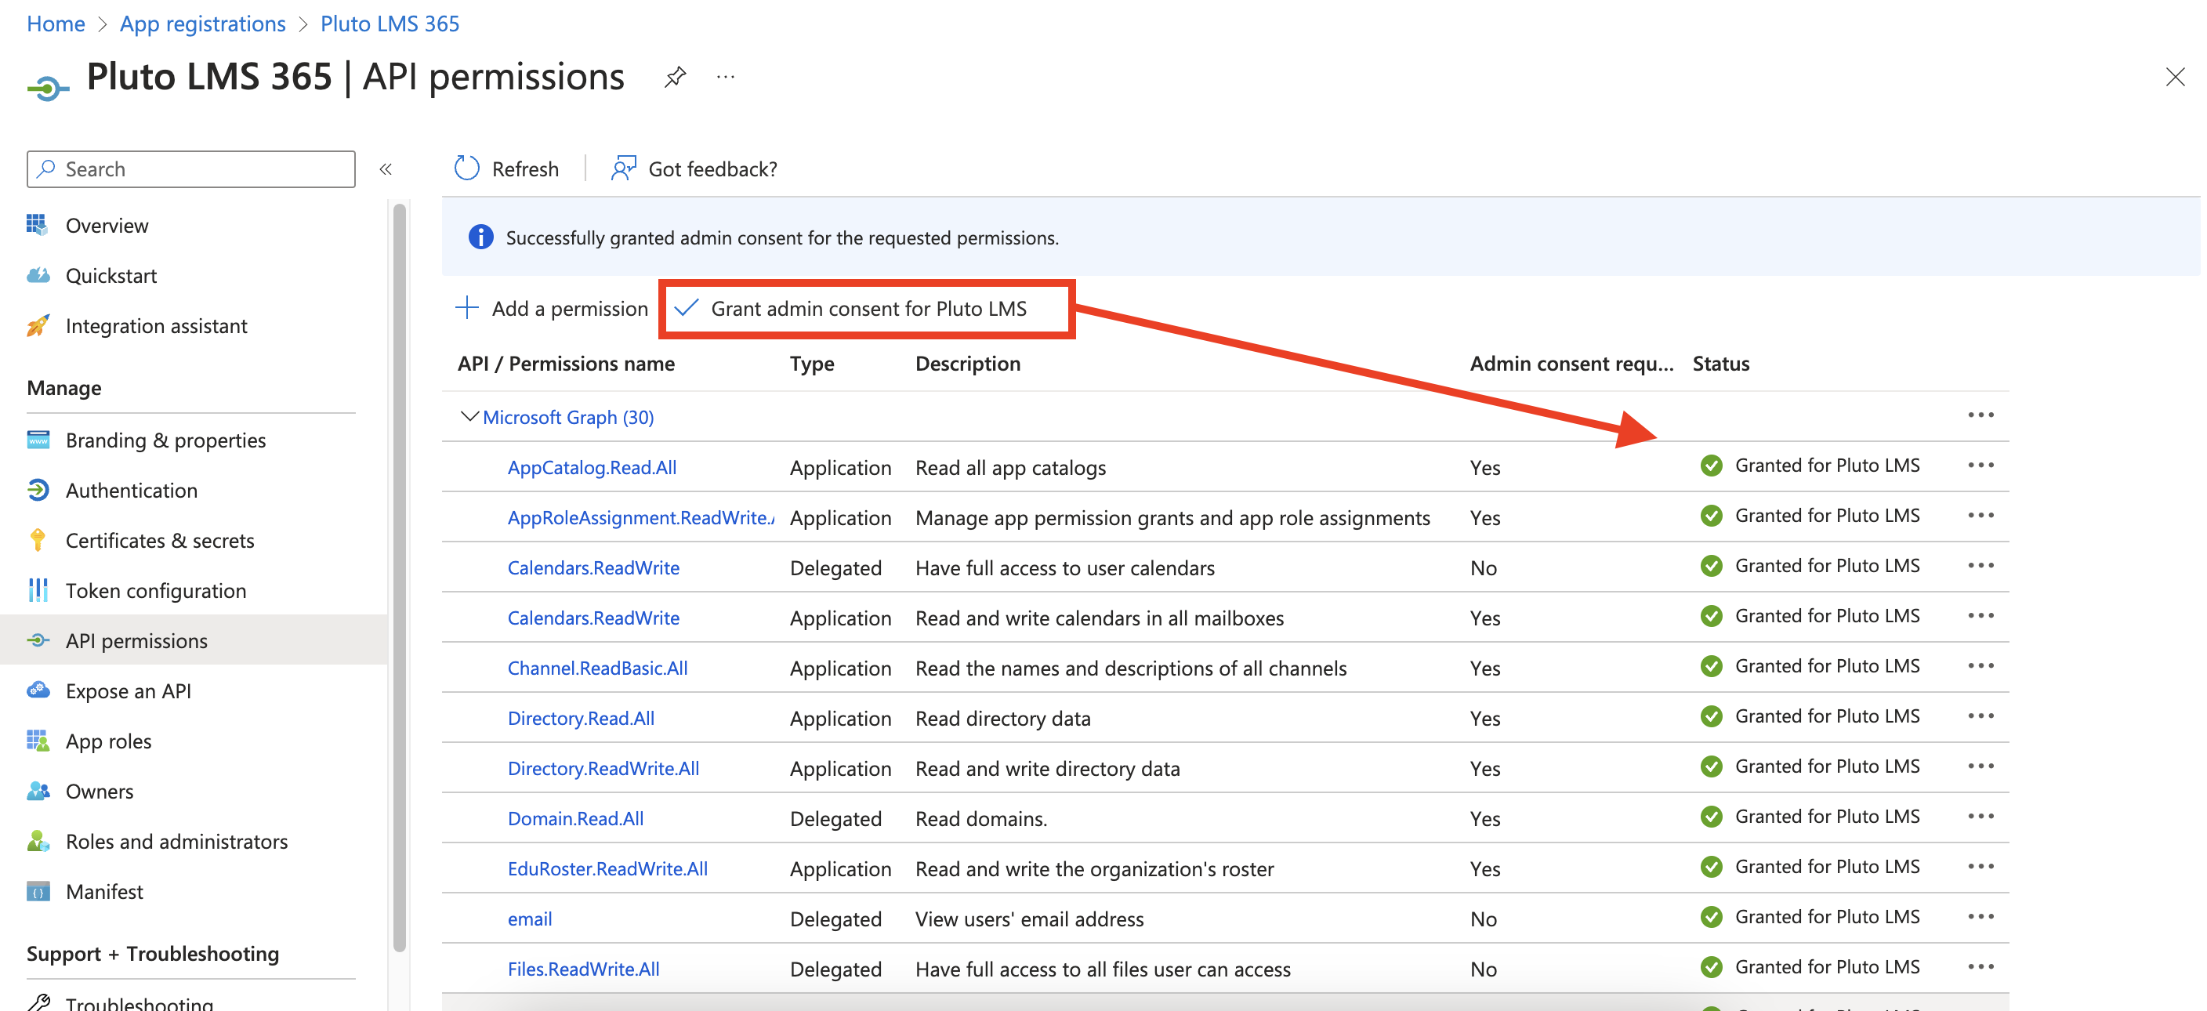Viewport: 2207px width, 1011px height.
Task: Click 'Granted for Pluto LMS' in Domain.Read.All row
Action: pos(1827,817)
